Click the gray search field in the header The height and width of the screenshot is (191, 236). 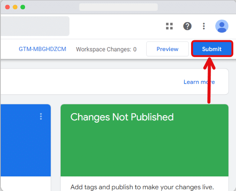point(35,26)
